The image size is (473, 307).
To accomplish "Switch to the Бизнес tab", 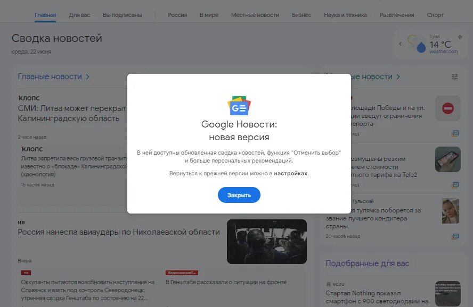I will point(301,15).
